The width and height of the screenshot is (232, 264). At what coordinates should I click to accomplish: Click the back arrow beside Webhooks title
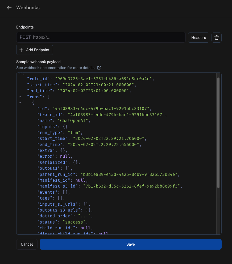tap(9, 8)
